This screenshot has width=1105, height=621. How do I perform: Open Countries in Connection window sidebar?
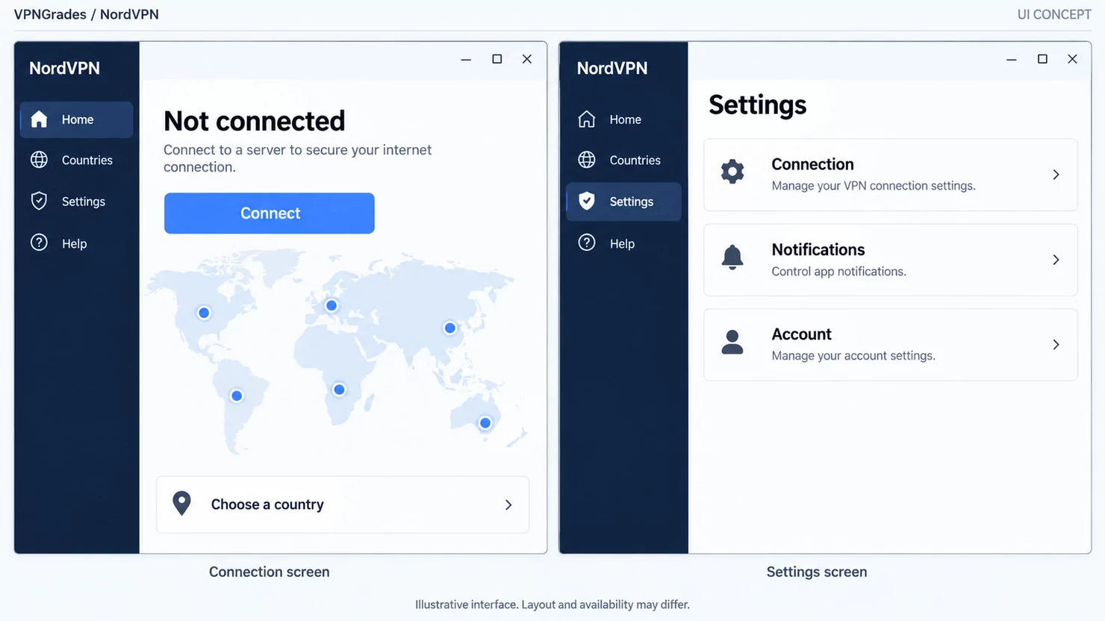[x=76, y=160]
